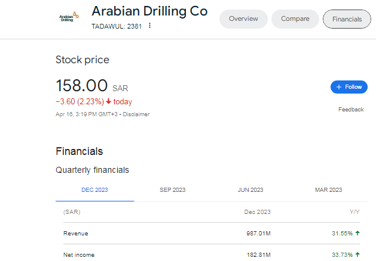Select the JUN 2023 quarter tab
Image resolution: width=376 pixels, height=261 pixels.
pyautogui.click(x=250, y=190)
